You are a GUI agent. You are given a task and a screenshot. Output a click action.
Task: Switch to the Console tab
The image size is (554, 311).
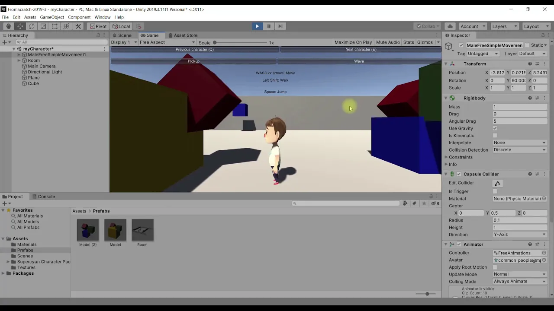(43, 197)
